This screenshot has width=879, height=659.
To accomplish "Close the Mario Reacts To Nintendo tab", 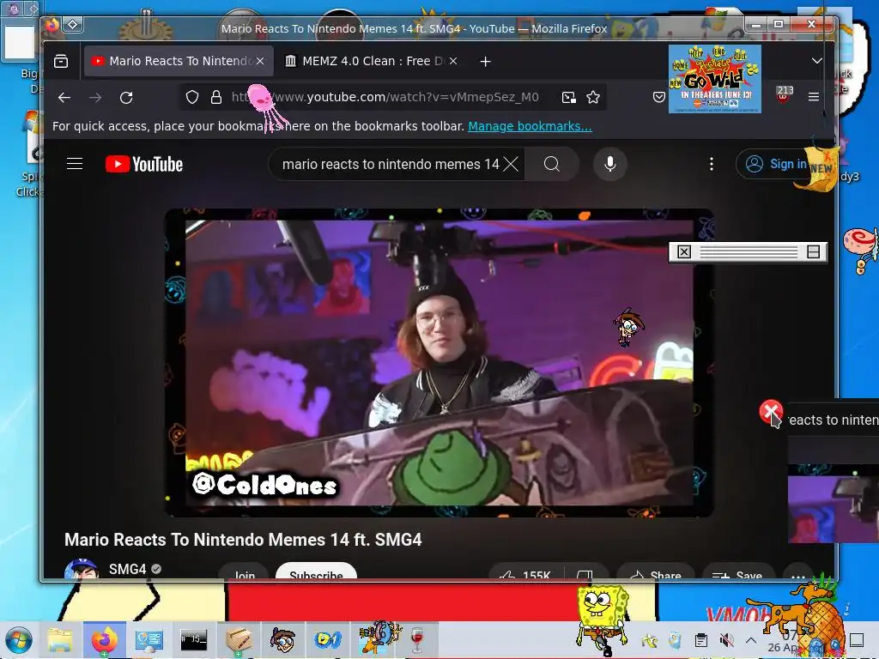I will (260, 61).
